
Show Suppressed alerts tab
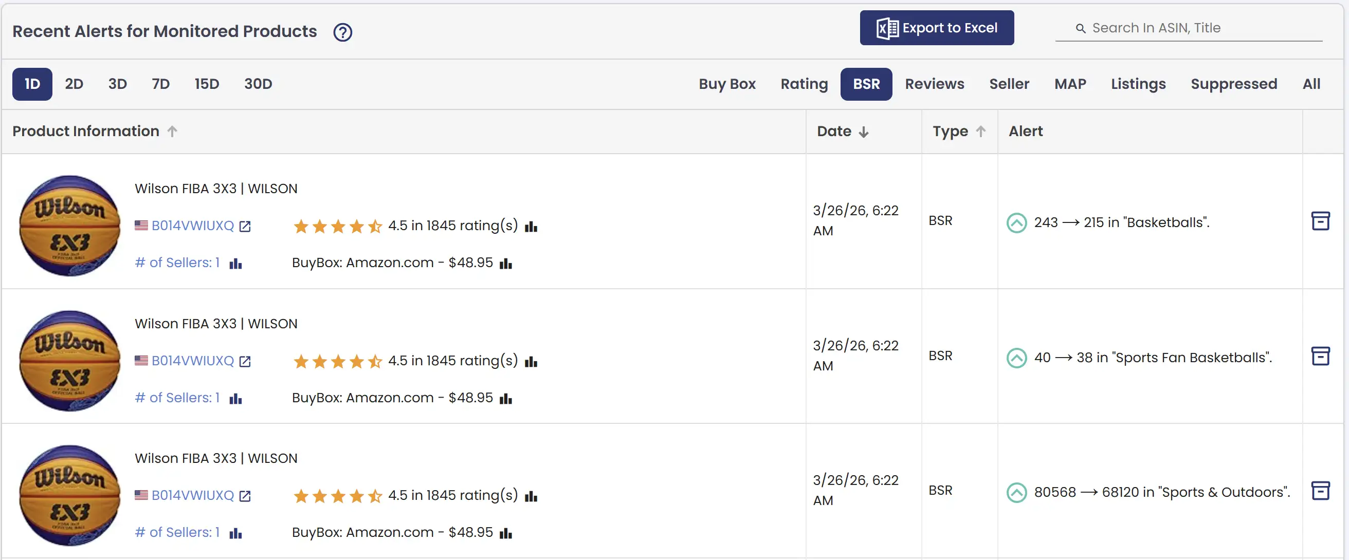coord(1233,84)
